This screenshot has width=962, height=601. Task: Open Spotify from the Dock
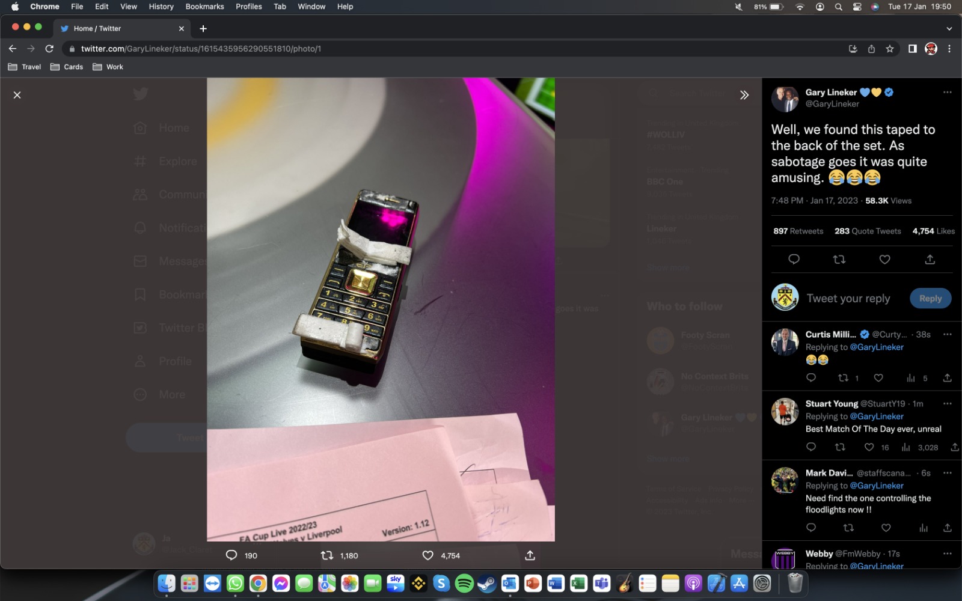point(464,584)
